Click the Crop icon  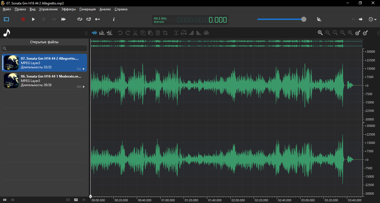tap(165, 33)
